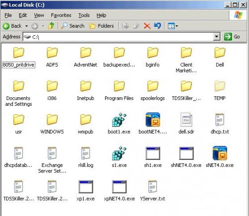Click the blue Undo icon
This screenshot has width=249, height=216.
[157, 26]
